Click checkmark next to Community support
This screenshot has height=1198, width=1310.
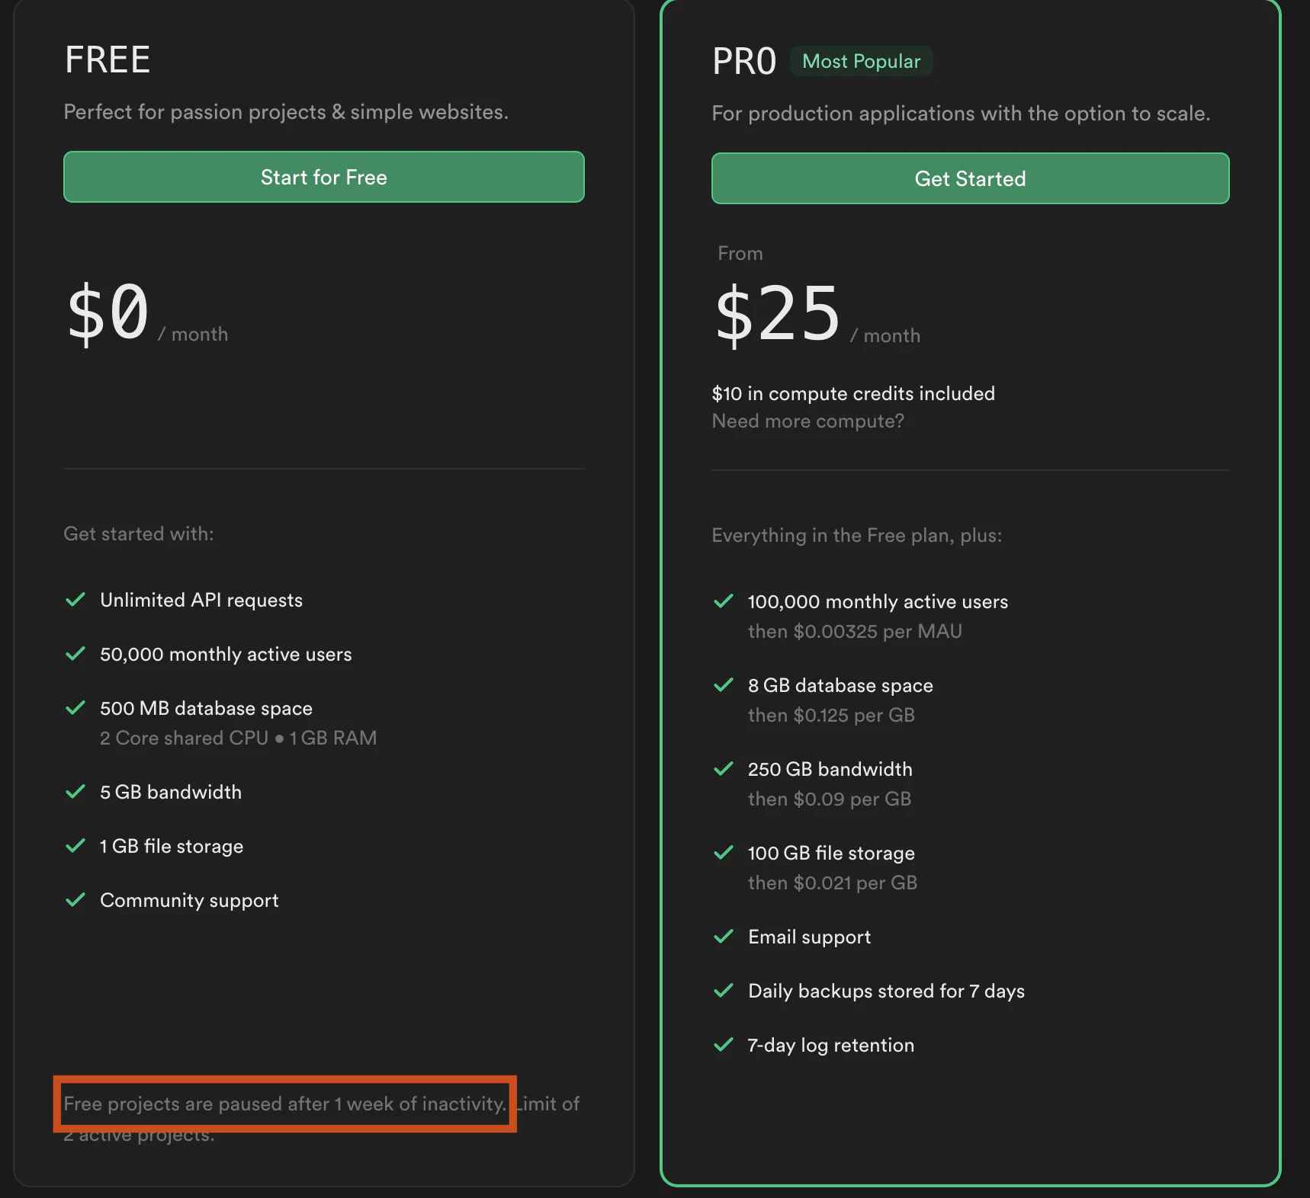click(x=75, y=900)
